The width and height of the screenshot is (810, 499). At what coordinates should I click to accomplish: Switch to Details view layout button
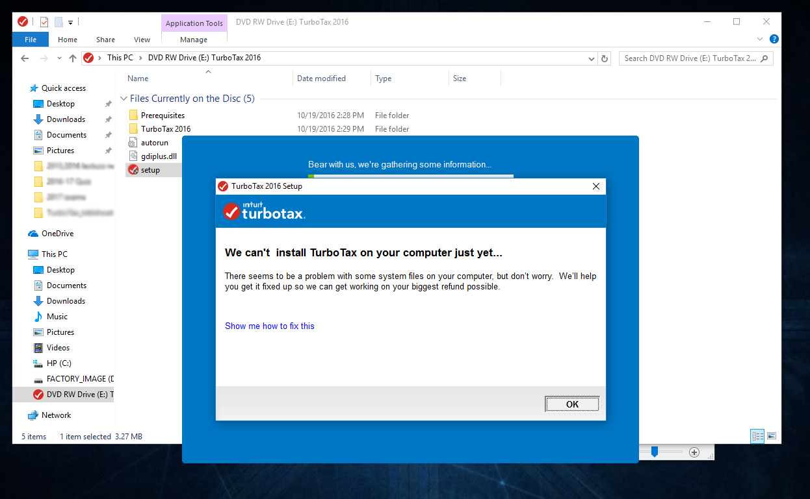tap(757, 436)
